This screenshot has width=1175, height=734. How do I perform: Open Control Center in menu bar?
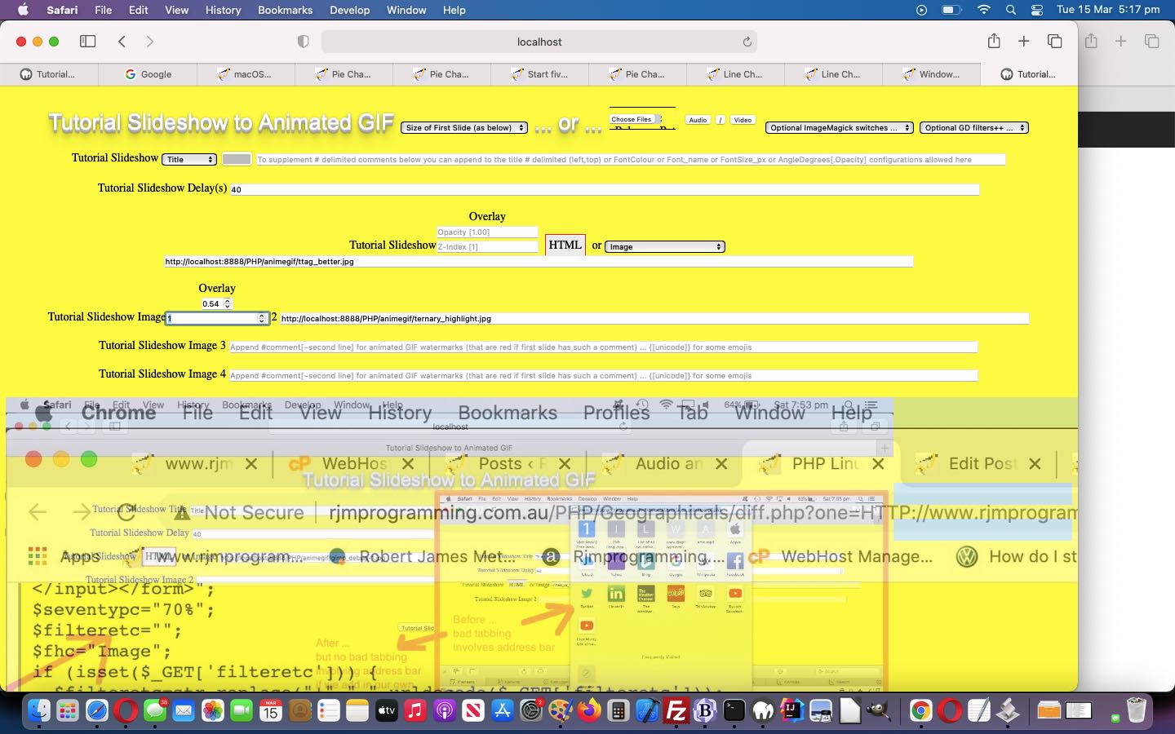click(1037, 10)
